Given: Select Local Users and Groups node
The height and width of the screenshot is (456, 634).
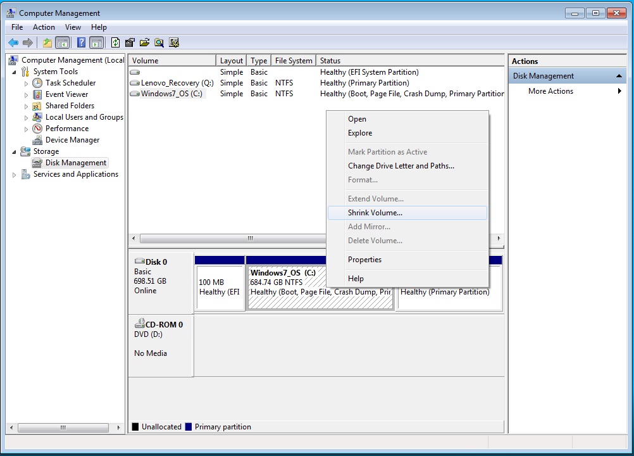Looking at the screenshot, I should pos(84,117).
